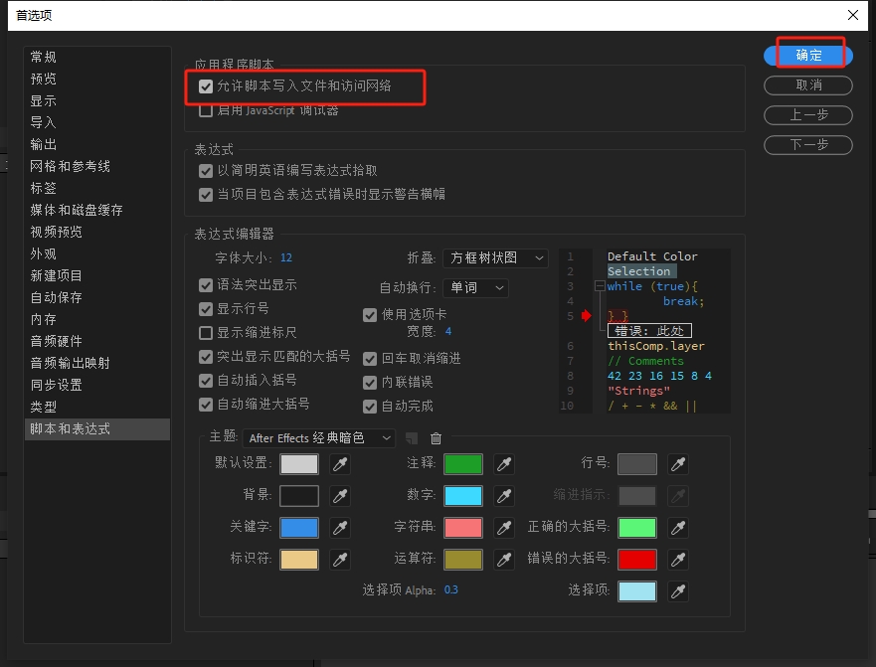Click the trash icon to delete the theme

click(435, 437)
